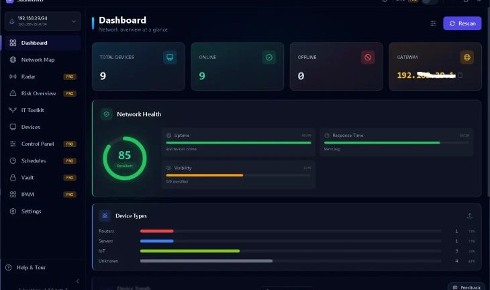The height and width of the screenshot is (290, 490).
Task: Click the Rescan button
Action: tap(462, 23)
